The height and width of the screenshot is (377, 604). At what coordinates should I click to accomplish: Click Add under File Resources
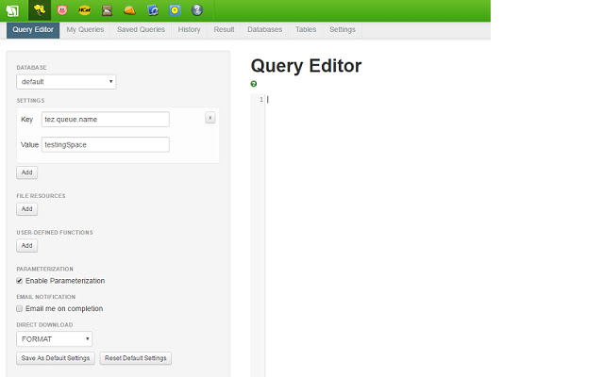pos(27,209)
